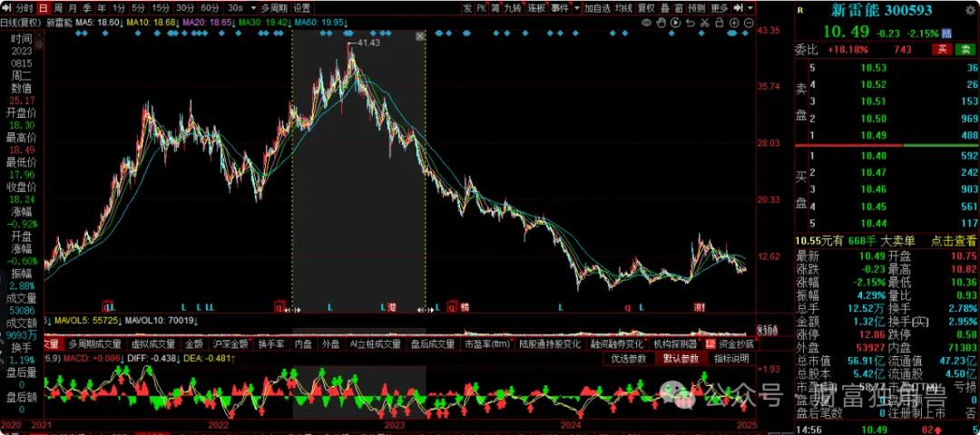The width and height of the screenshot is (980, 435).
Task: Click 点击查看 link for large orders
Action: click(x=955, y=239)
